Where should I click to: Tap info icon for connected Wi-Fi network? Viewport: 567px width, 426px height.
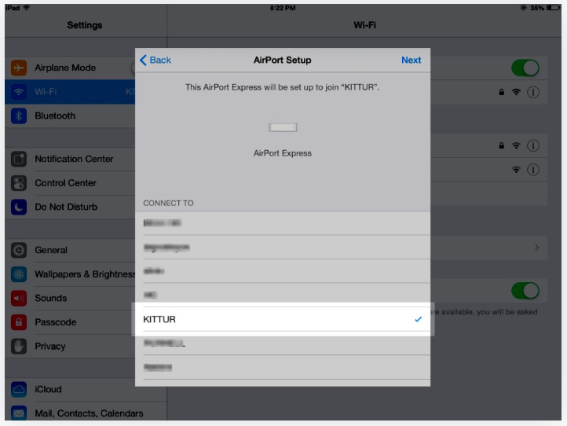533,92
